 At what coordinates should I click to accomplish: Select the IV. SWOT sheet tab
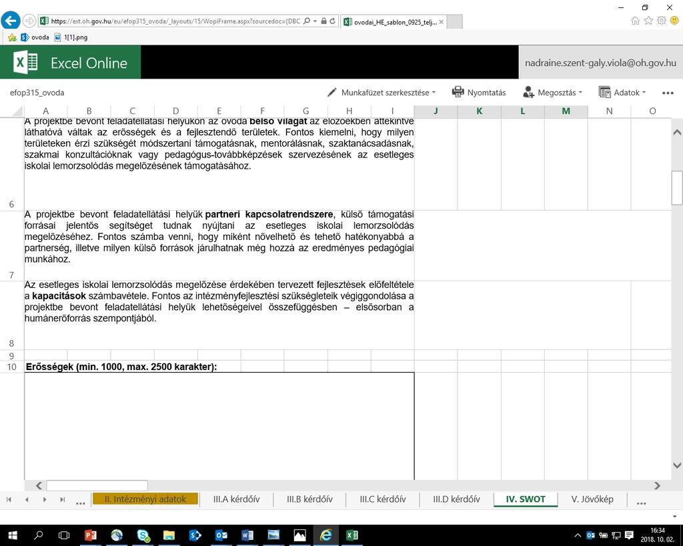[x=526, y=499]
